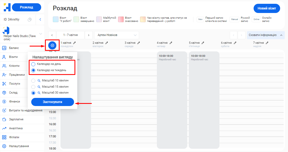Click the blue Візит У роботі swatch
Image resolution: width=288 pixels, height=152 pixels.
pyautogui.click(x=56, y=19)
